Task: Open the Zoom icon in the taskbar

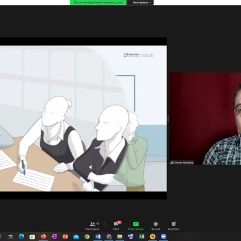Action: pos(163,237)
